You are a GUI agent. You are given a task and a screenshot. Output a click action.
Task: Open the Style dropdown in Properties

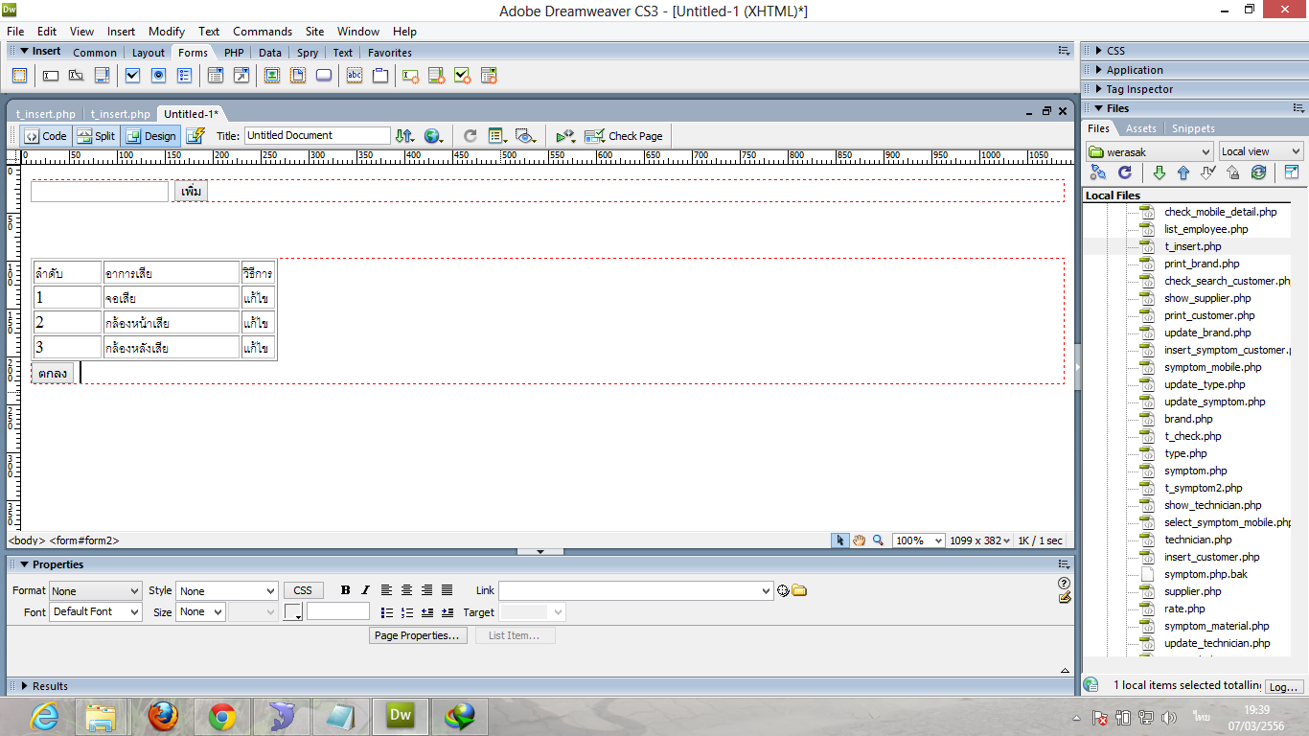[x=227, y=591]
